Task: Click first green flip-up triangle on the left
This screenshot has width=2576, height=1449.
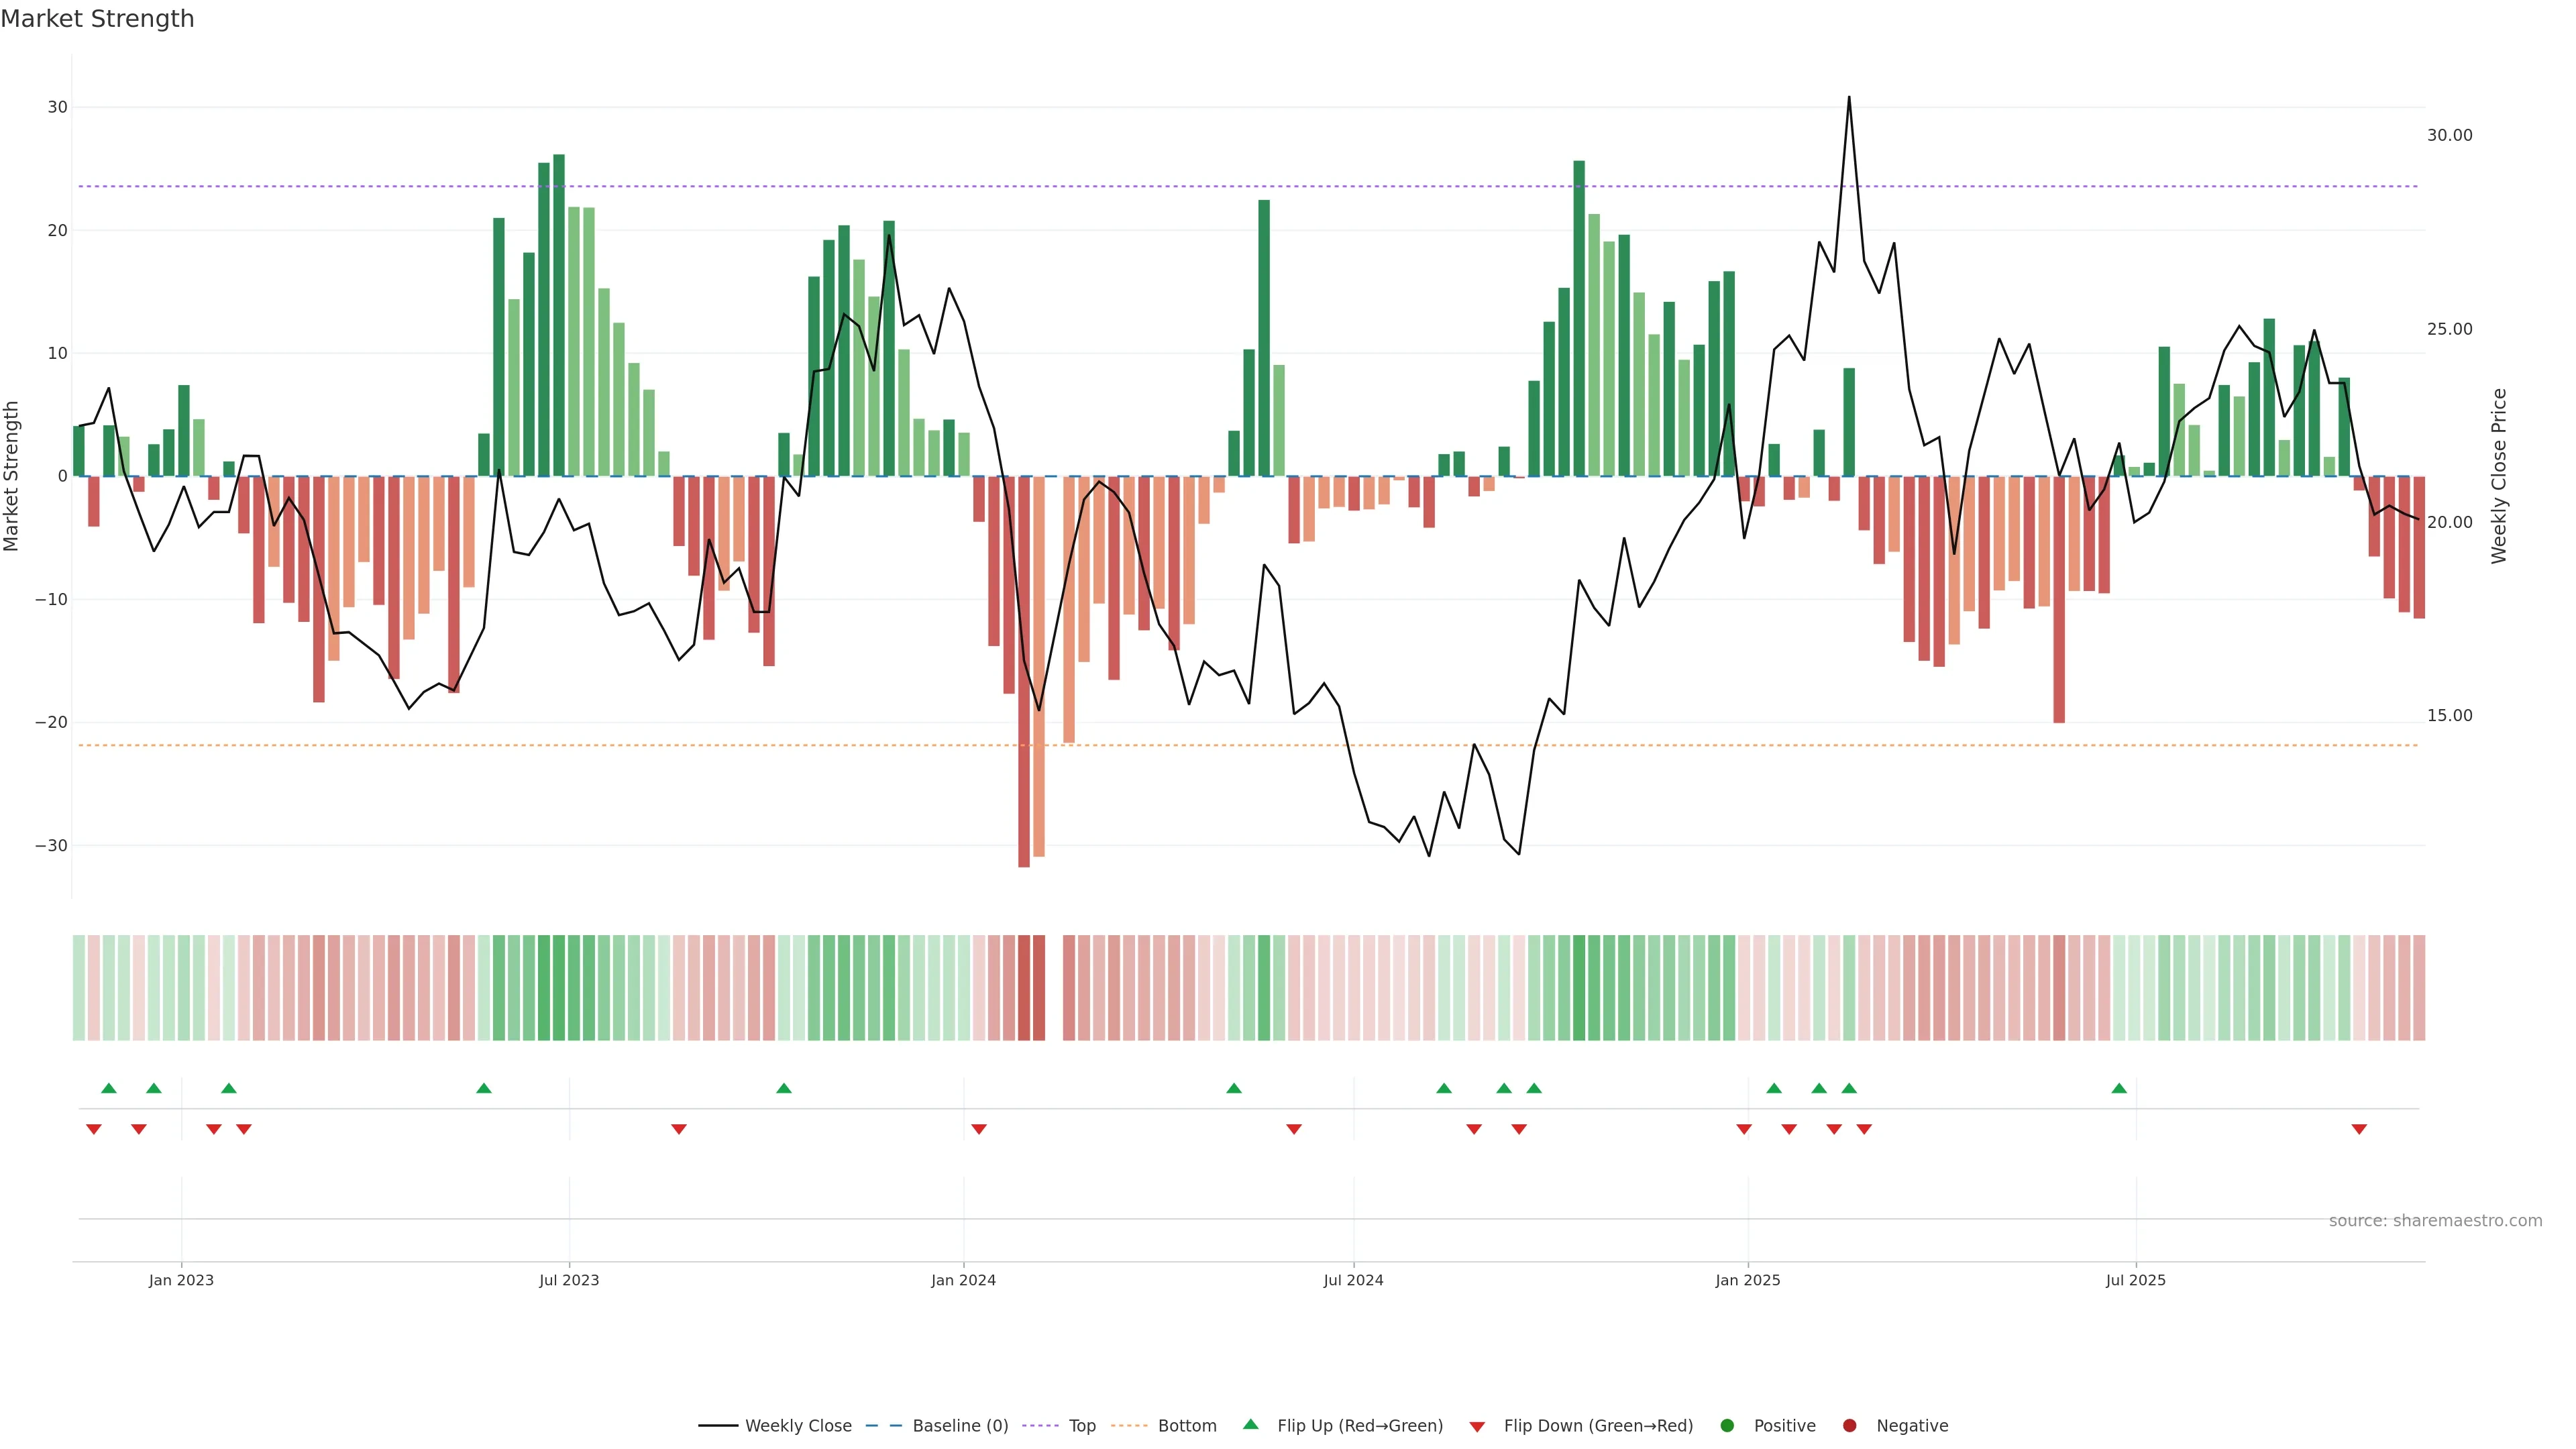Action: [x=109, y=1088]
